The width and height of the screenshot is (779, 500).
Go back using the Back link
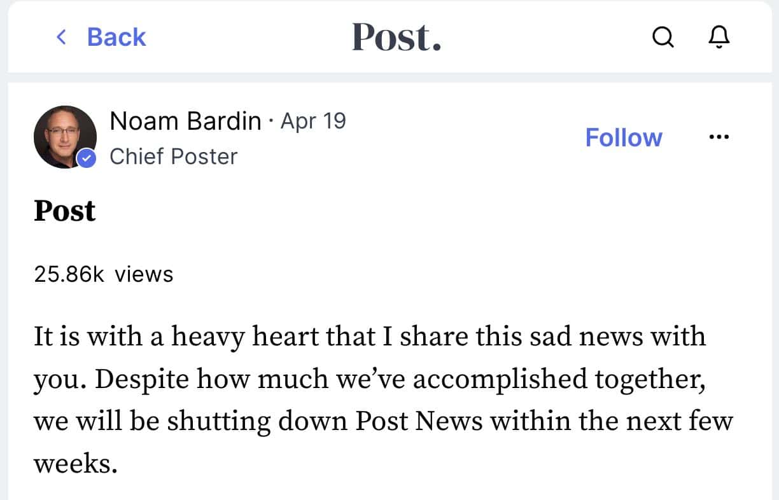tap(116, 37)
